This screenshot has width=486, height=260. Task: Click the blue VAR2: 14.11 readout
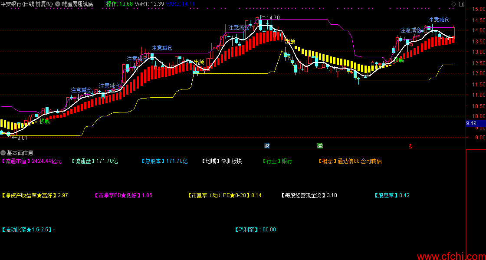click(181, 4)
